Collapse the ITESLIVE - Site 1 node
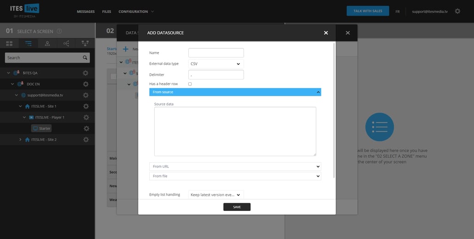This screenshot has width=474, height=239. (x=20, y=106)
